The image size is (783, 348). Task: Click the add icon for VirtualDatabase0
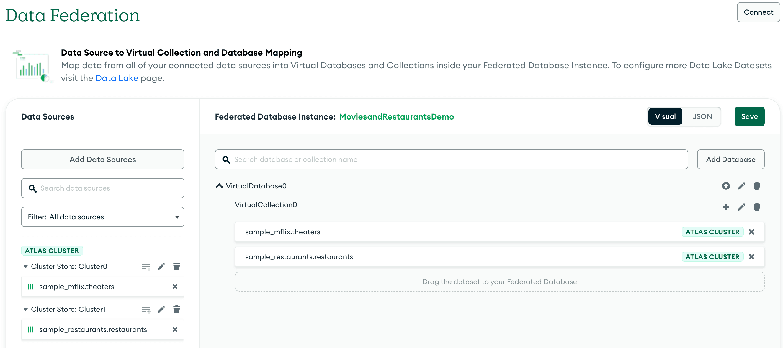[x=726, y=185]
